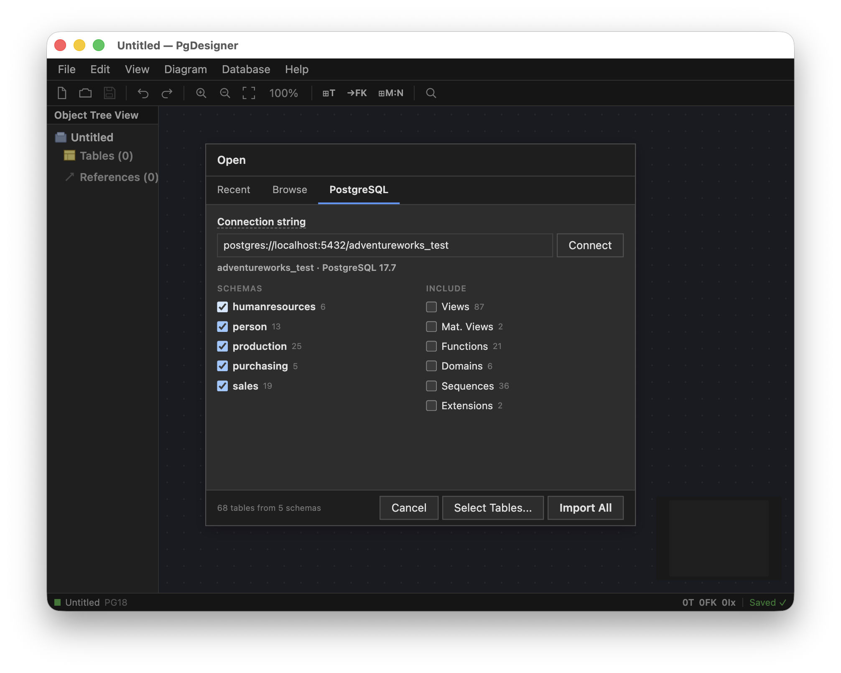Open the File menu

66,69
